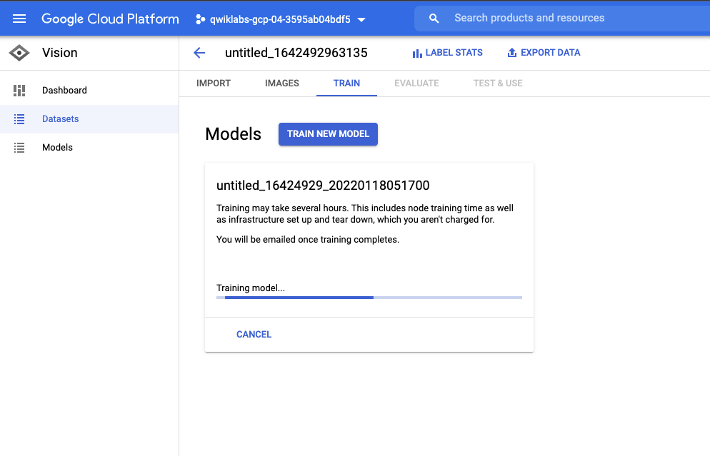Viewport: 710px width, 456px height.
Task: Go back using the left arrow
Action: [199, 53]
